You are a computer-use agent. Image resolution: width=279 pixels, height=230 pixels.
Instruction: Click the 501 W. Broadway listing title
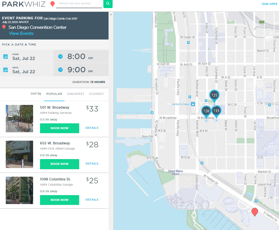click(x=55, y=108)
